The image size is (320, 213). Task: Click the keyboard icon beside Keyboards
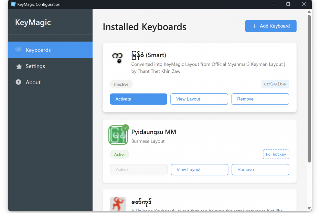click(18, 49)
